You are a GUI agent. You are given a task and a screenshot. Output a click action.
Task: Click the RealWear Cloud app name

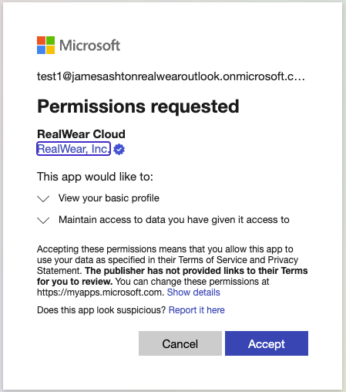click(81, 134)
